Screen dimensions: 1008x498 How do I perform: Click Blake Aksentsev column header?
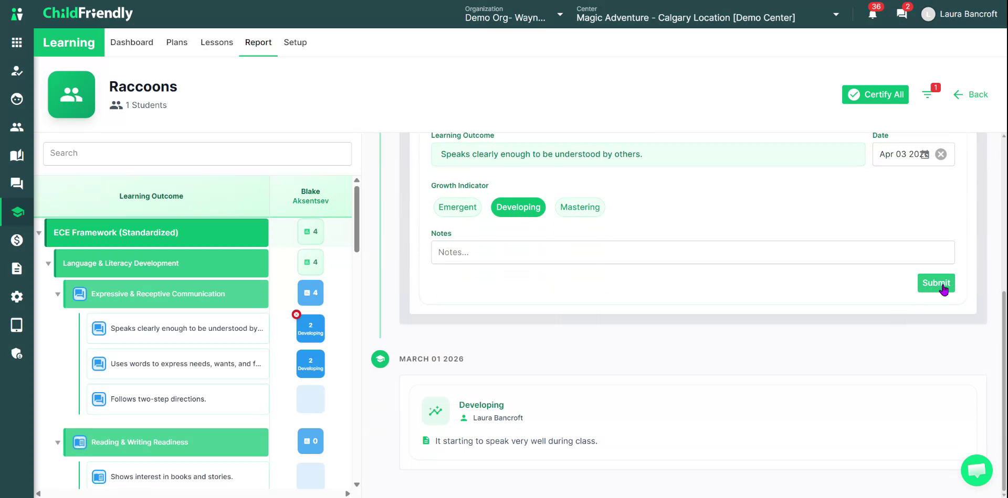(311, 196)
